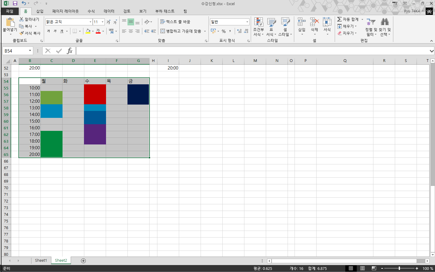Viewport: 435px width, 272px height.
Task: Open the Name Box dropdown arrow
Action: coord(30,51)
